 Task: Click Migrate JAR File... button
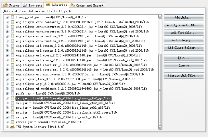pyautogui.click(x=184, y=76)
